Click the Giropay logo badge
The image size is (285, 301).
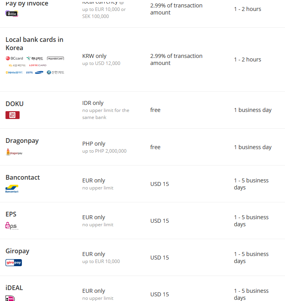point(14,263)
